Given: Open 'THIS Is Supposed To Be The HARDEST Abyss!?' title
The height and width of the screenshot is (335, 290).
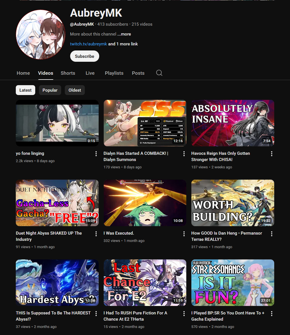Looking at the screenshot, I should 53,316.
